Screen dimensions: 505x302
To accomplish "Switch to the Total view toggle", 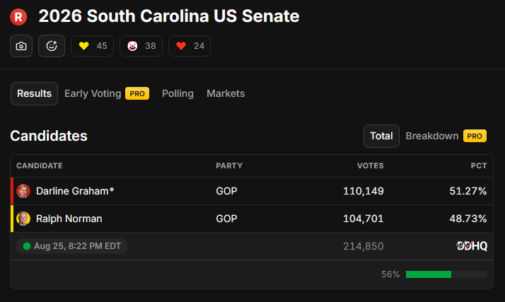I will click(x=381, y=137).
